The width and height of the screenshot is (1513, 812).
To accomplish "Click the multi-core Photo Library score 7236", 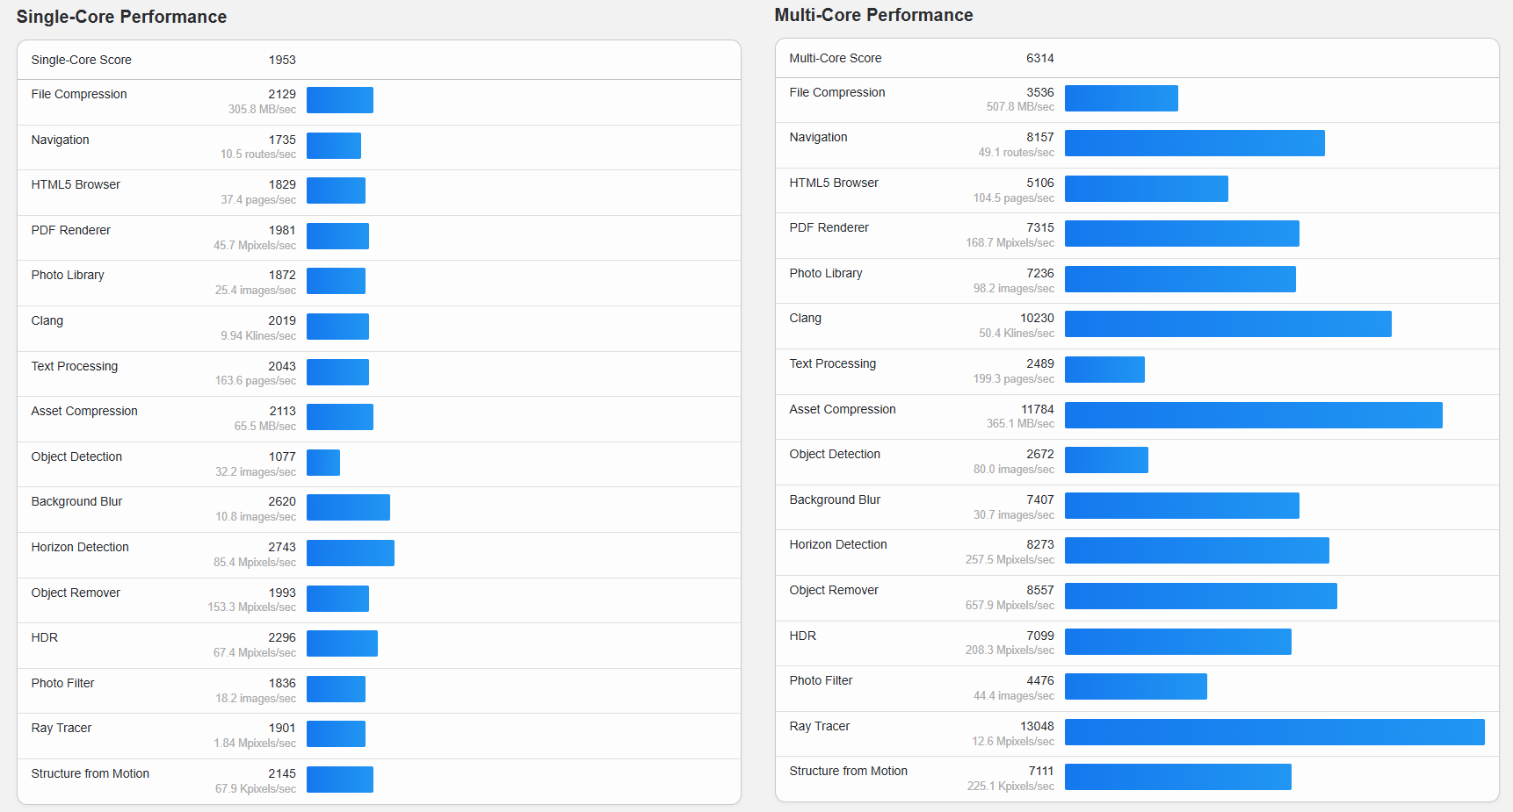I will [x=1039, y=273].
